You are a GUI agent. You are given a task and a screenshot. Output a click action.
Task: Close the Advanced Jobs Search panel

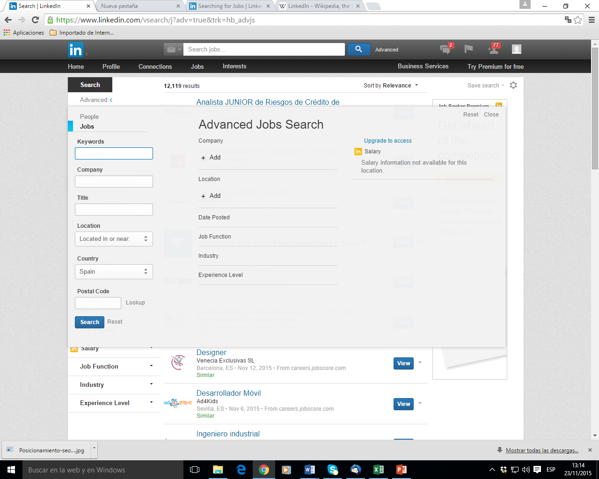491,115
